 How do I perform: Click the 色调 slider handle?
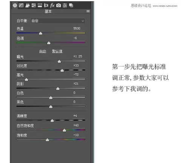49,43
